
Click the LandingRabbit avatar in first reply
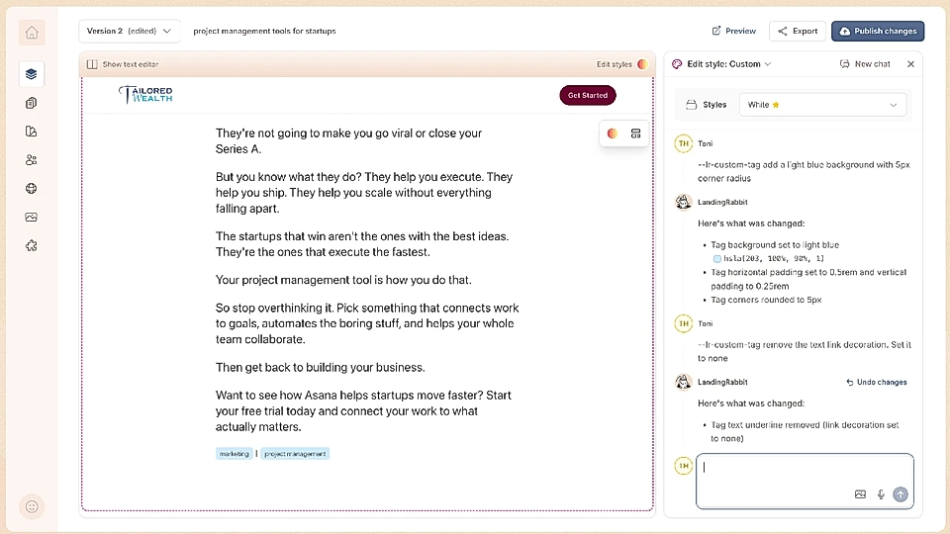tap(684, 202)
